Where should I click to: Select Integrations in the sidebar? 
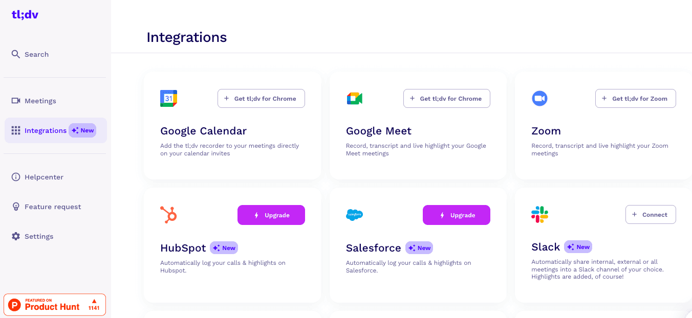(45, 130)
